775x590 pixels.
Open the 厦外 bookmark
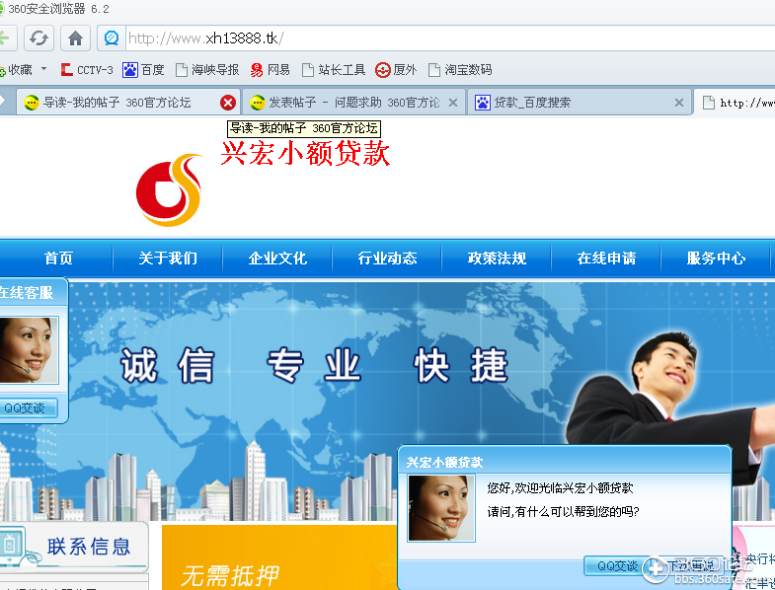tap(396, 70)
